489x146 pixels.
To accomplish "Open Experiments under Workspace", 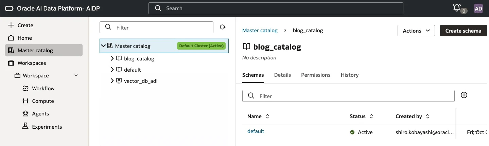I will pos(47,127).
